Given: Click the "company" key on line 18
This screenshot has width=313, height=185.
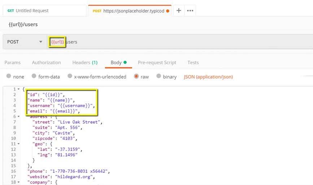Looking at the screenshot, I should [x=39, y=182].
